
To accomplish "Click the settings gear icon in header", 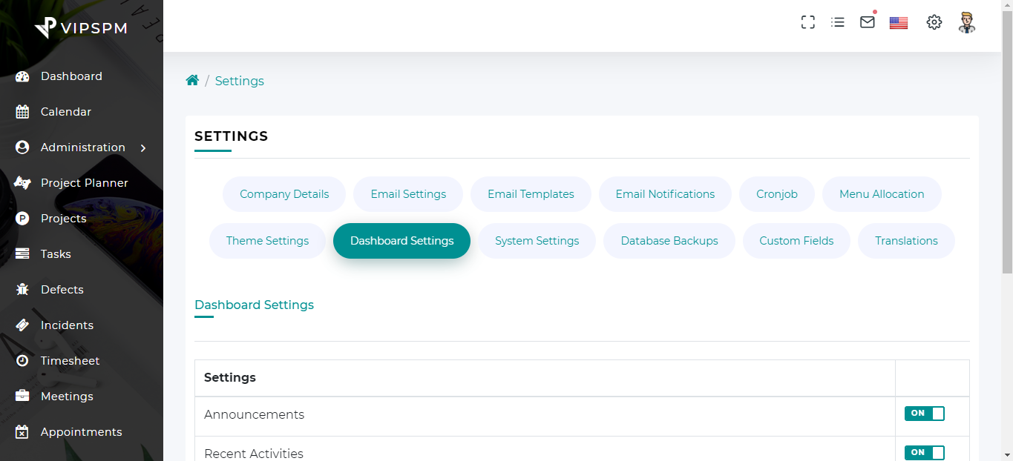I will tap(934, 22).
